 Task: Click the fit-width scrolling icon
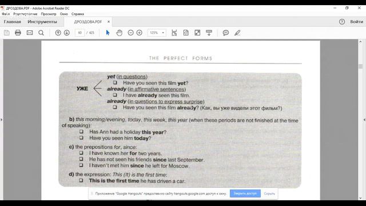(174, 33)
